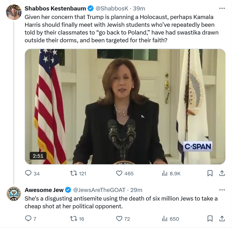Viewport: 232px width, 230px height.
Task: Share the Shabbos Kestenbaum post
Action: [222, 173]
